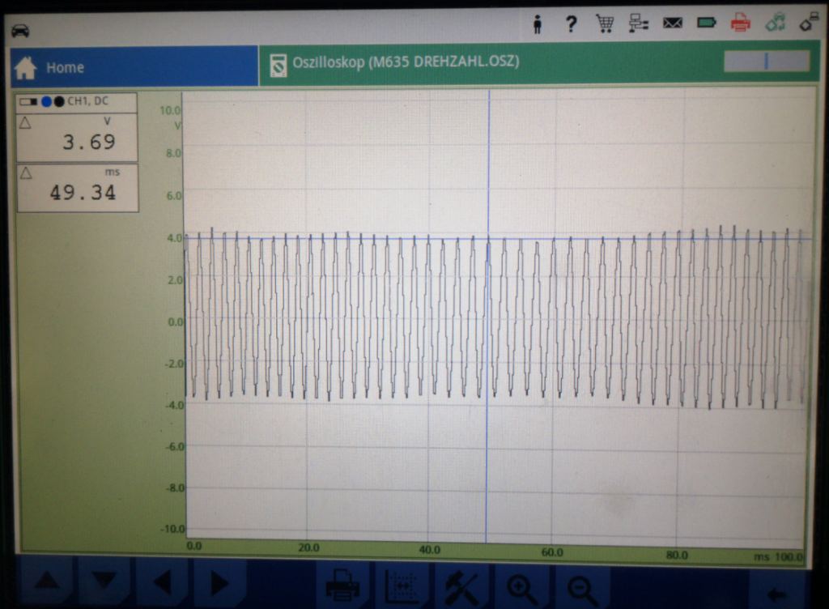This screenshot has width=829, height=609.
Task: Click the shopping cart icon
Action: click(x=605, y=24)
